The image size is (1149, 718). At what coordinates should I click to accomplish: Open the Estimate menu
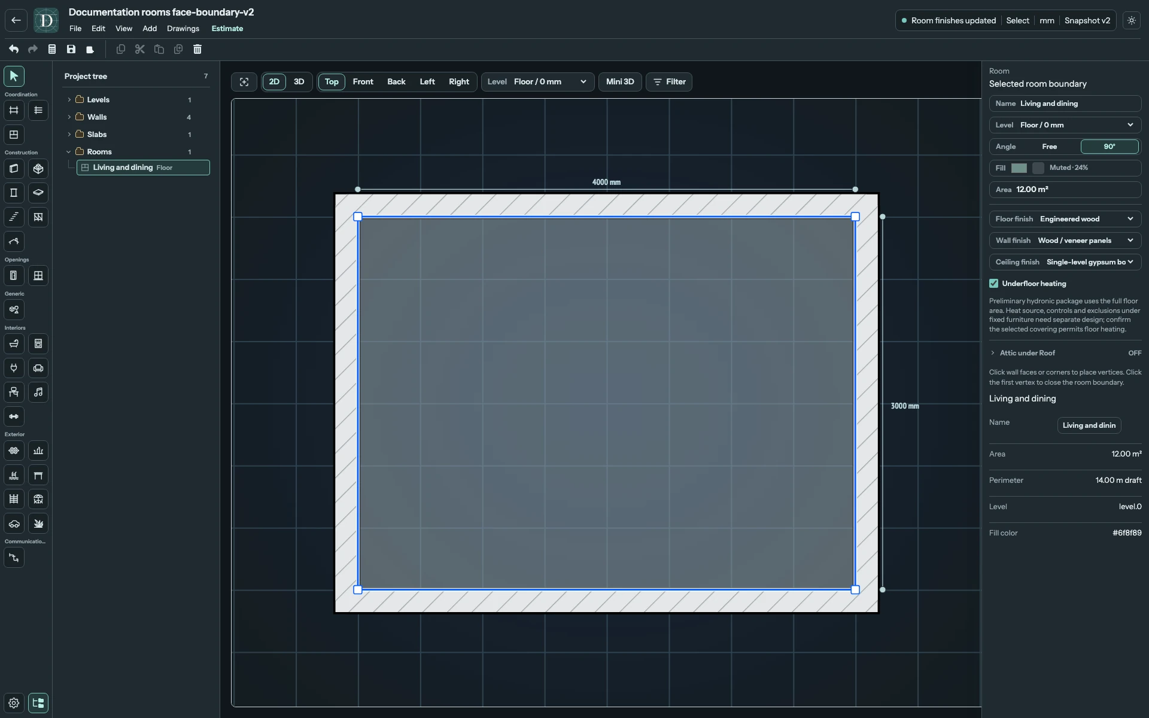[227, 29]
